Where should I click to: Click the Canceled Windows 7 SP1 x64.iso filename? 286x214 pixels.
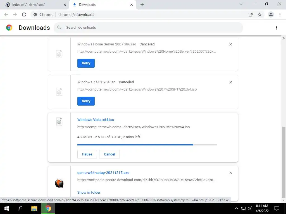96,82
